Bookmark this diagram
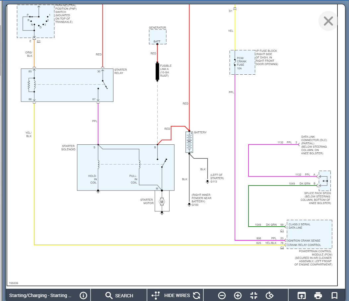Viewport: 349px width, 301px height. (x=334, y=295)
